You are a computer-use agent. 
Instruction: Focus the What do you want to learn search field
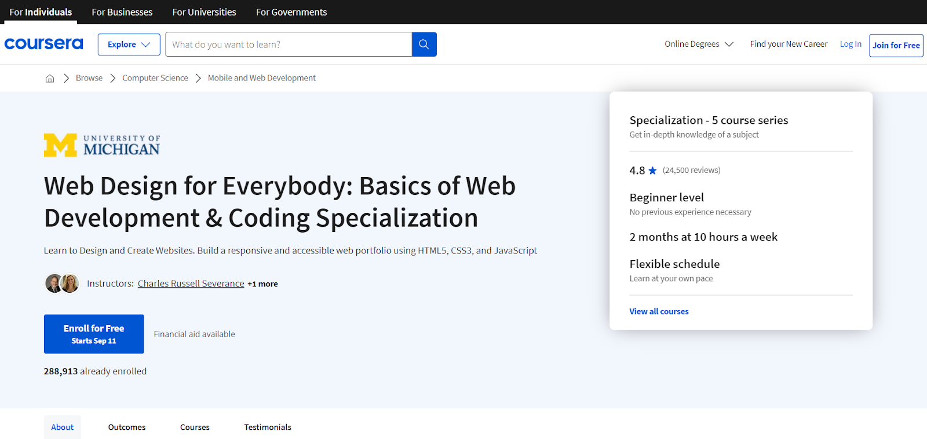(x=289, y=45)
